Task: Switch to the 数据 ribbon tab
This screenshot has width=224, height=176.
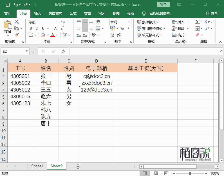Action: coord(88,14)
